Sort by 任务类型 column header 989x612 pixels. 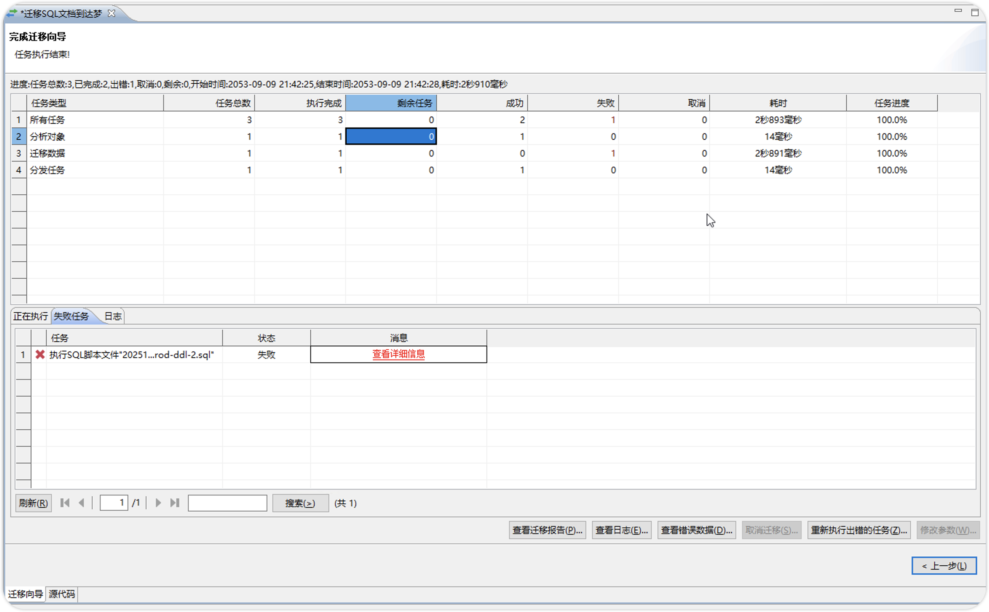(x=95, y=103)
